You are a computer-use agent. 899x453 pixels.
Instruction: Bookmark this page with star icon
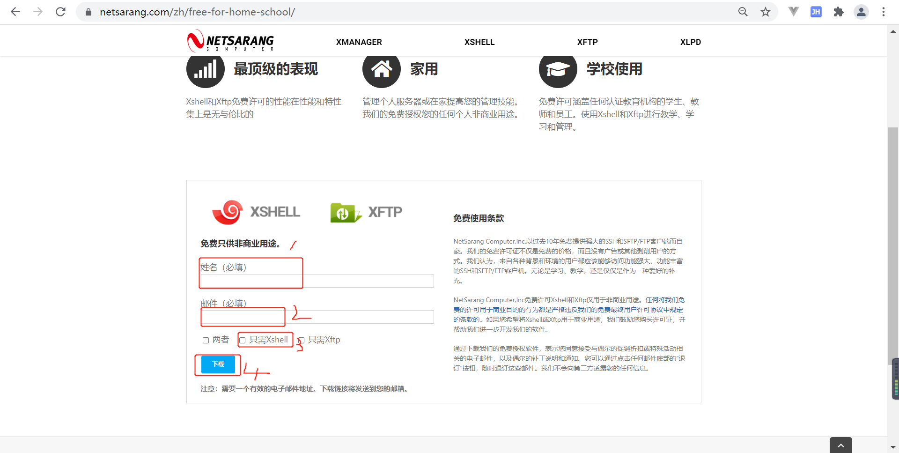766,12
